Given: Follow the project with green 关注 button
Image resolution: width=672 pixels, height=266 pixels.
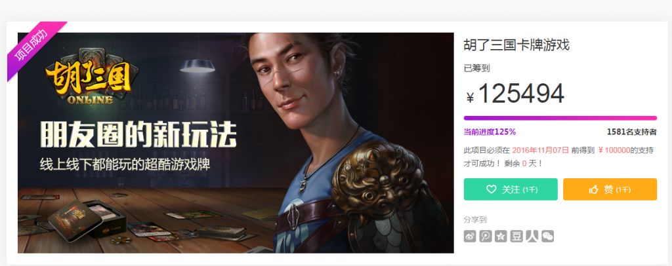Looking at the screenshot, I should click(x=511, y=189).
